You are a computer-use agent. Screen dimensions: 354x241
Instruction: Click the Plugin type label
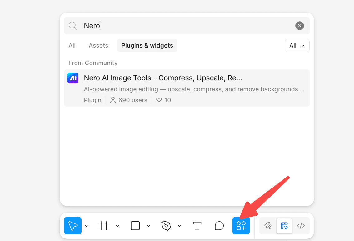(x=92, y=100)
